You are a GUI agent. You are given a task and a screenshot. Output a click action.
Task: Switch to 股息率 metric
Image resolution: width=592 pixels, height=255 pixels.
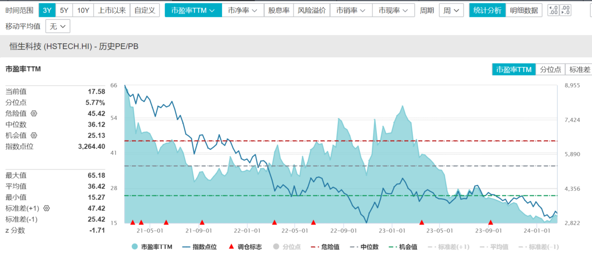(279, 10)
